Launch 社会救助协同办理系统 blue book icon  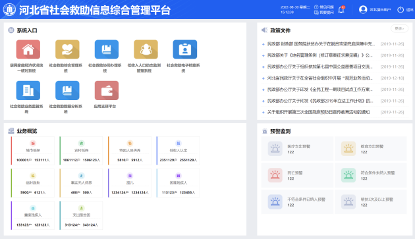(107, 49)
